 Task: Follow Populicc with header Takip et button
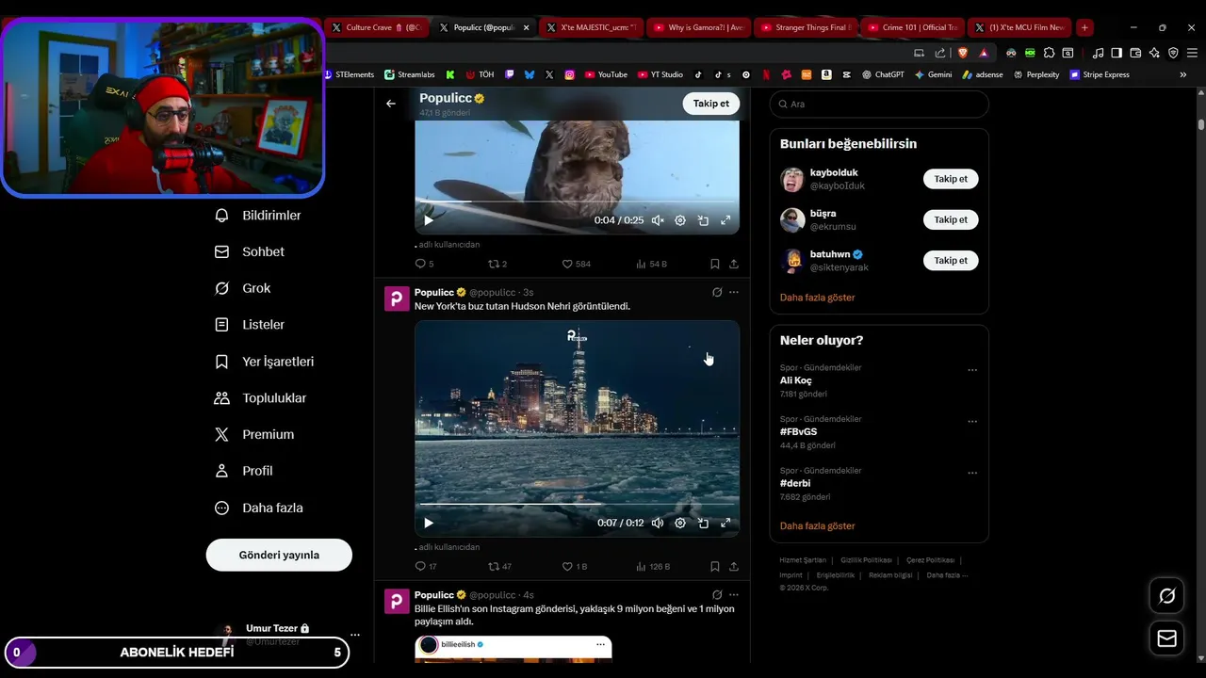coord(710,104)
